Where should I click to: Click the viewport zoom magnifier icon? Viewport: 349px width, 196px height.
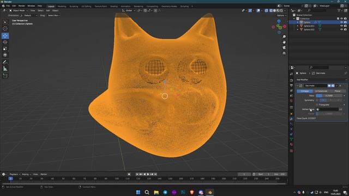click(284, 36)
